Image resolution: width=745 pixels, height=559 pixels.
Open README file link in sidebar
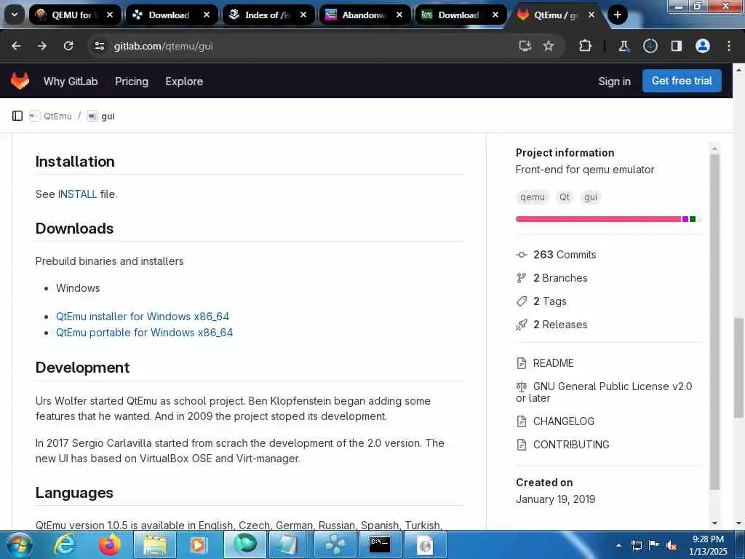[x=553, y=363]
